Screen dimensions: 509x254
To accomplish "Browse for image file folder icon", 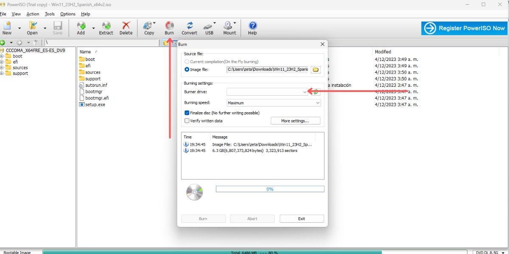I will tap(316, 69).
